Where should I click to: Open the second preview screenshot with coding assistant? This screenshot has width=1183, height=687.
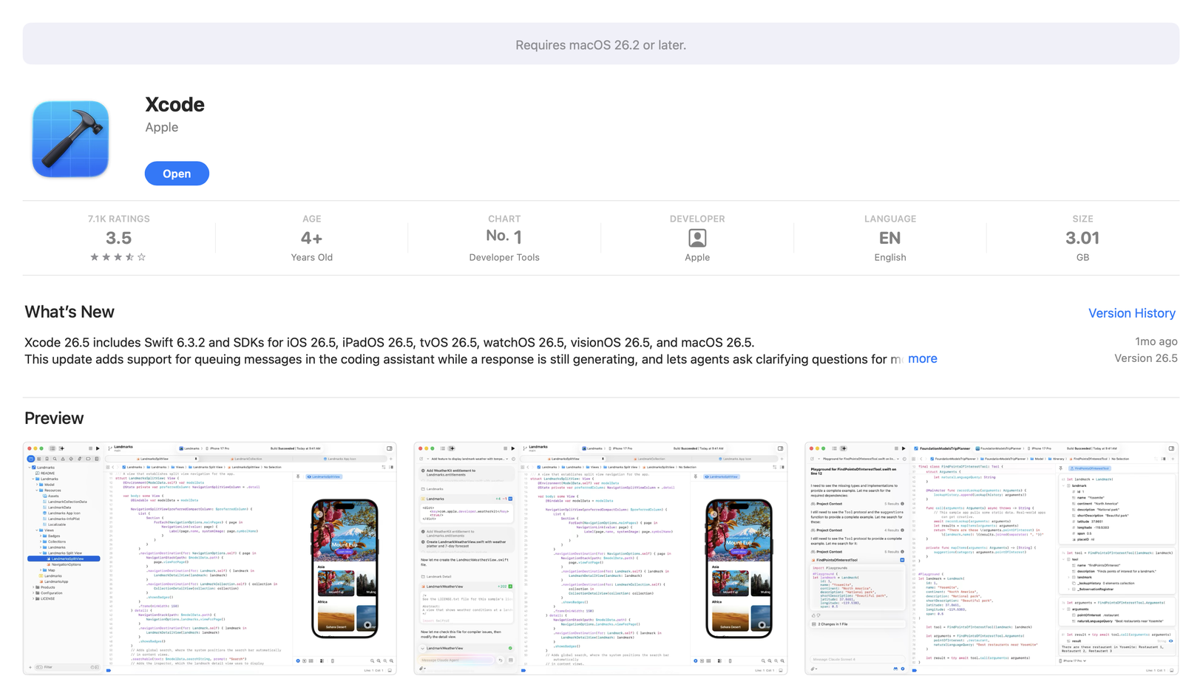click(x=600, y=558)
